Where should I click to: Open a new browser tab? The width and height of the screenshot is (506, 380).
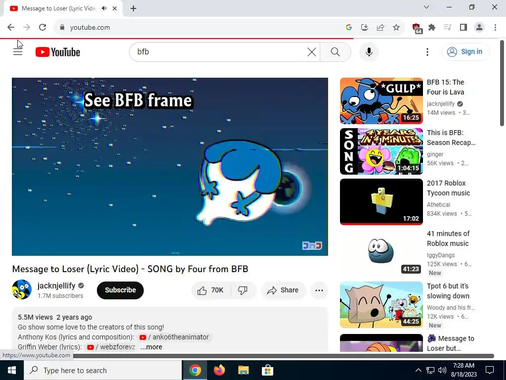133,8
